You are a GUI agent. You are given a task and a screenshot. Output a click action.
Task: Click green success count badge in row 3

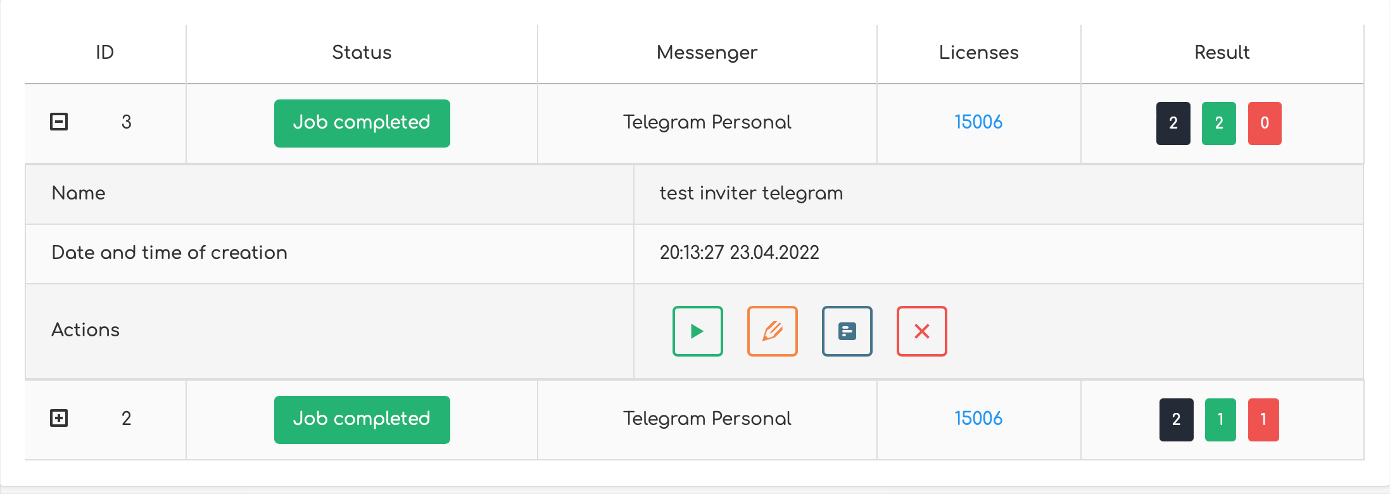click(1218, 123)
